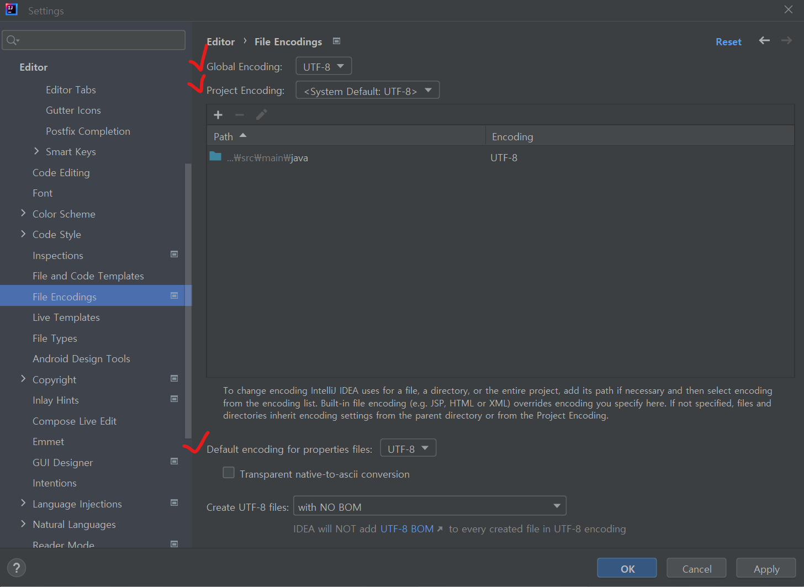Open Emmet settings page

point(48,442)
